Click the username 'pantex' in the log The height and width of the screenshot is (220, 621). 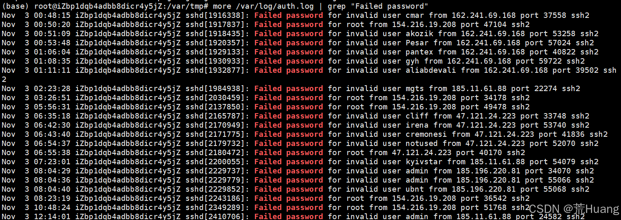tap(419, 52)
